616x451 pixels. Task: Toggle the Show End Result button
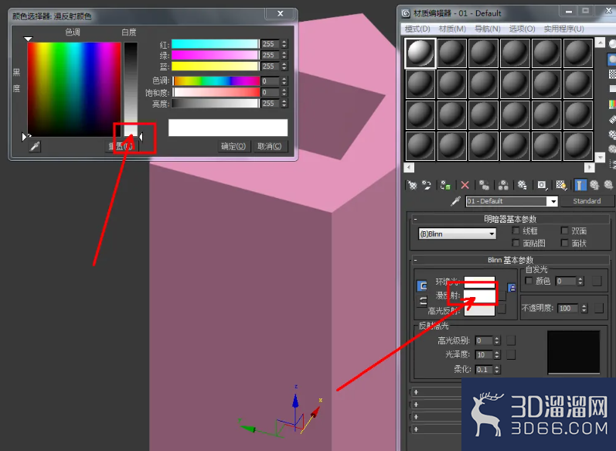tap(580, 185)
